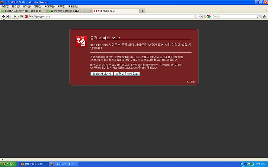The height and width of the screenshot is (167, 268).
Task: Close the bottom bar with the small x
Action: click(2, 160)
